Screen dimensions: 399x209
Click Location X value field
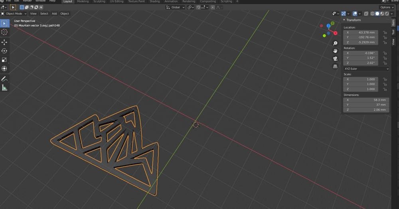[x=361, y=33]
